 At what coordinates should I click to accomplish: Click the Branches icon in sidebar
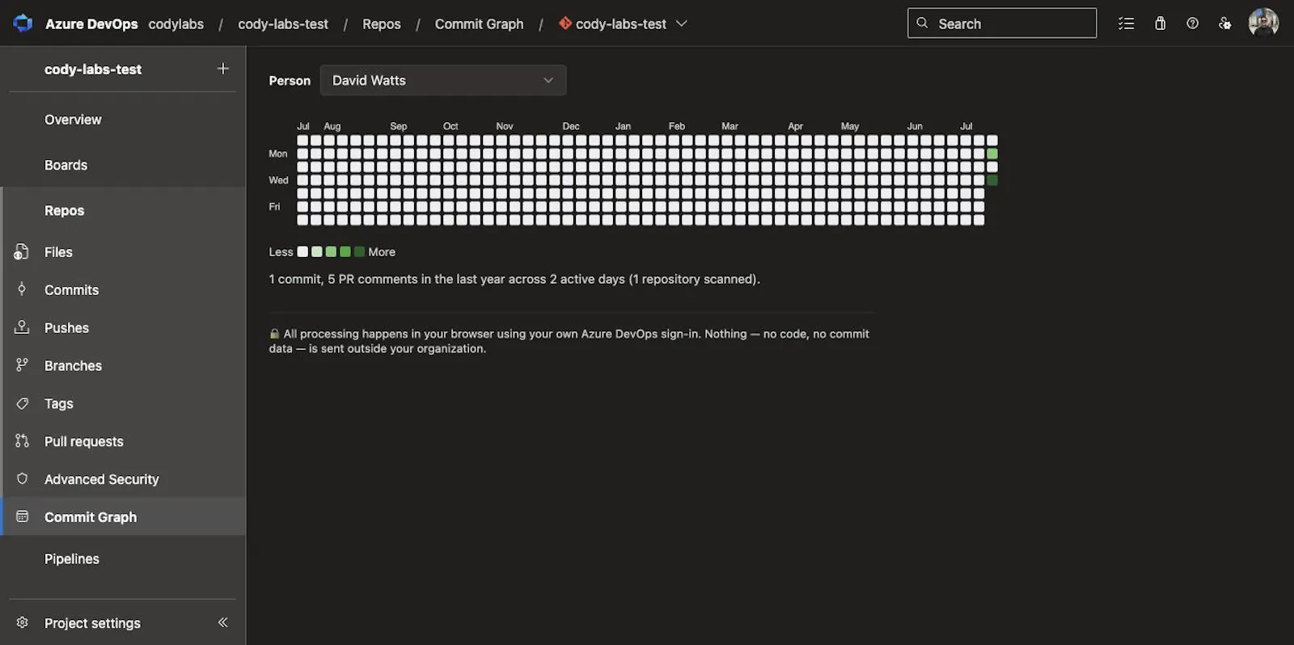pos(22,365)
